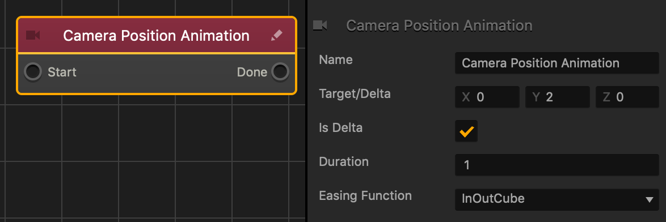The height and width of the screenshot is (222, 666).
Task: Click the camera icon in the node header
Action: pyautogui.click(x=33, y=35)
